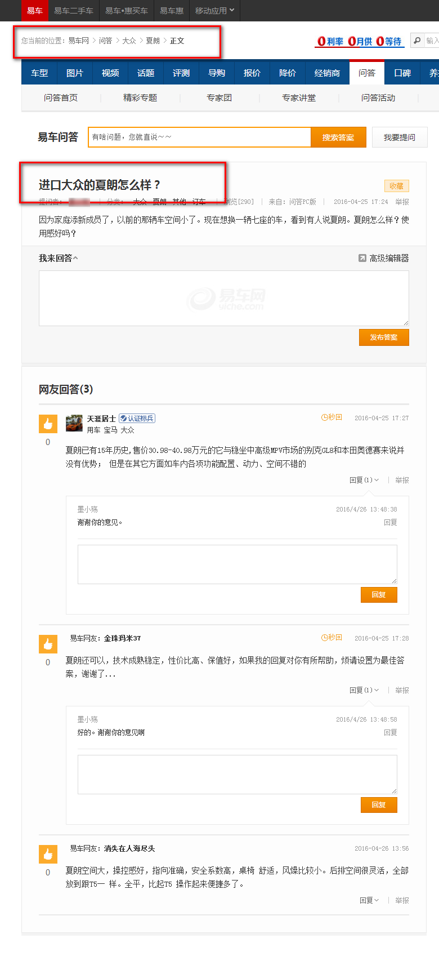Image resolution: width=439 pixels, height=974 pixels.
Task: Open 易车二手车 in top bar
Action: 74,11
